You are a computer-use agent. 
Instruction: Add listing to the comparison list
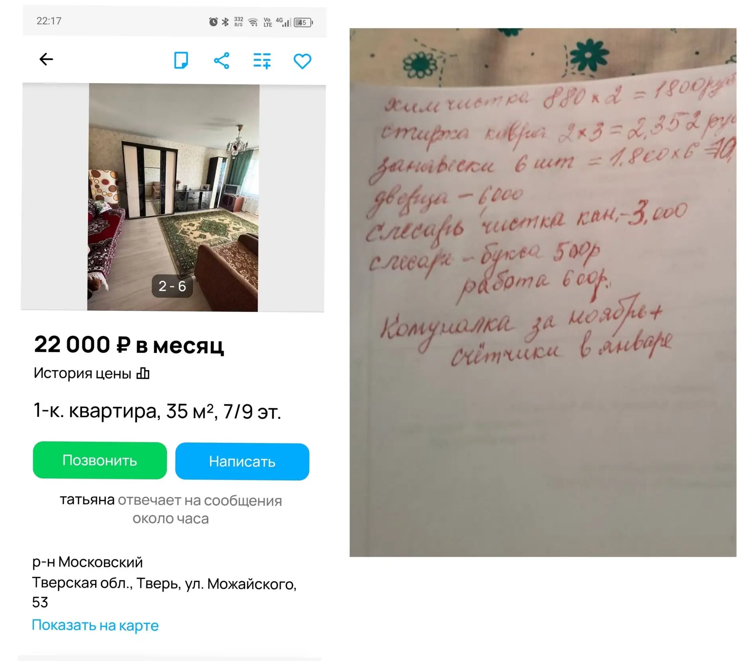pyautogui.click(x=262, y=61)
